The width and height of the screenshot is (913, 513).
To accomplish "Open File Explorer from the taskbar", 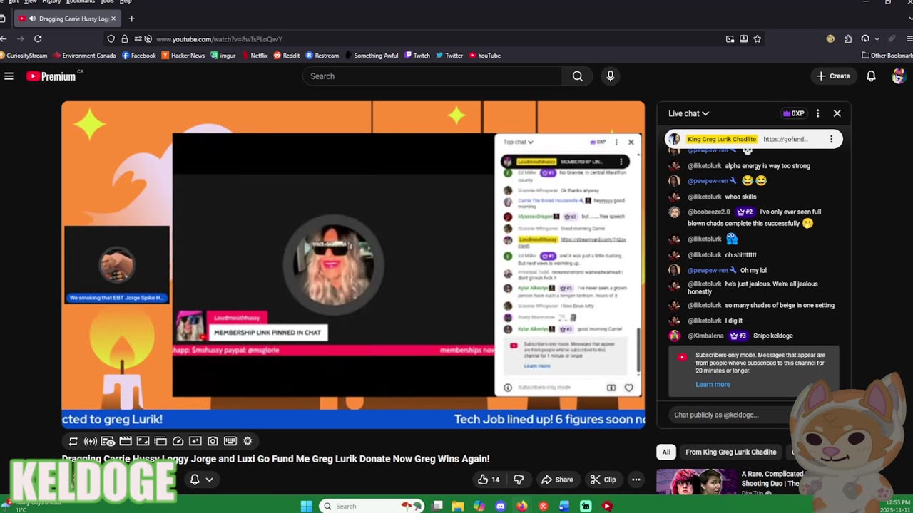I will coord(457,506).
